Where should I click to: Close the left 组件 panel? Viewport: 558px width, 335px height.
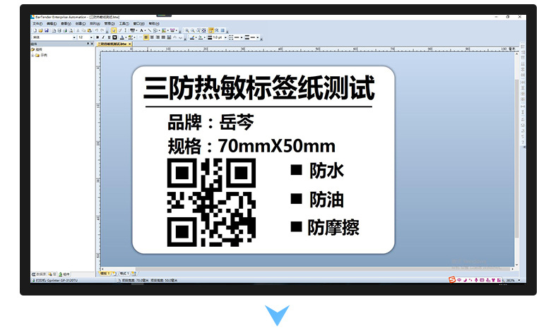click(92, 44)
